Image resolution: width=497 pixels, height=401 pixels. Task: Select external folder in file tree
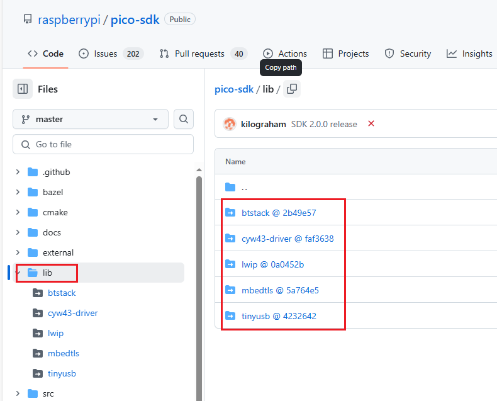(x=50, y=252)
